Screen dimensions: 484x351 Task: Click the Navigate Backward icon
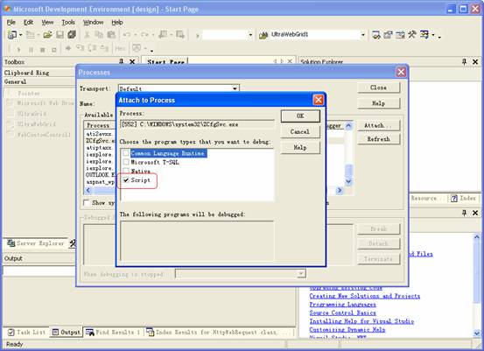(x=163, y=35)
